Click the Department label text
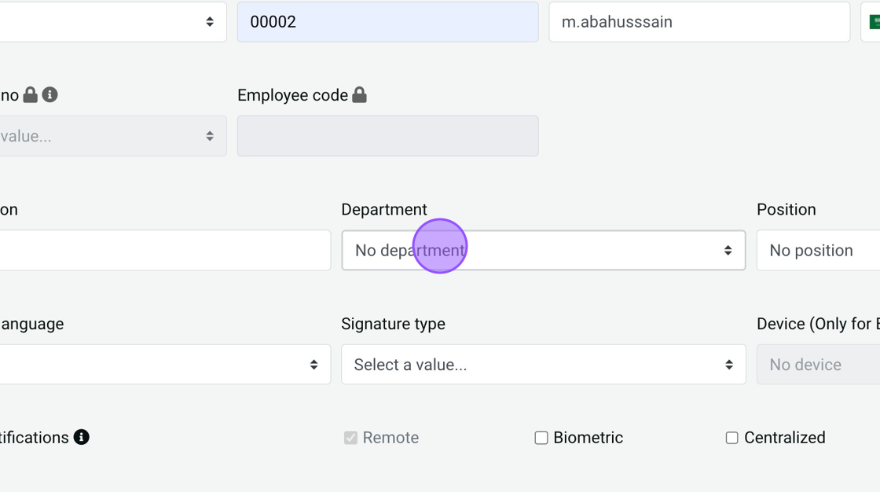 (384, 210)
